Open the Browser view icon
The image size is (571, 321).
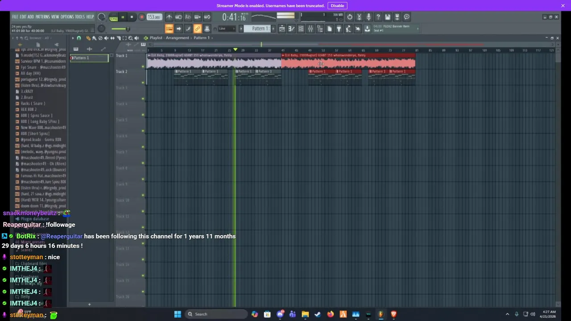point(320,29)
